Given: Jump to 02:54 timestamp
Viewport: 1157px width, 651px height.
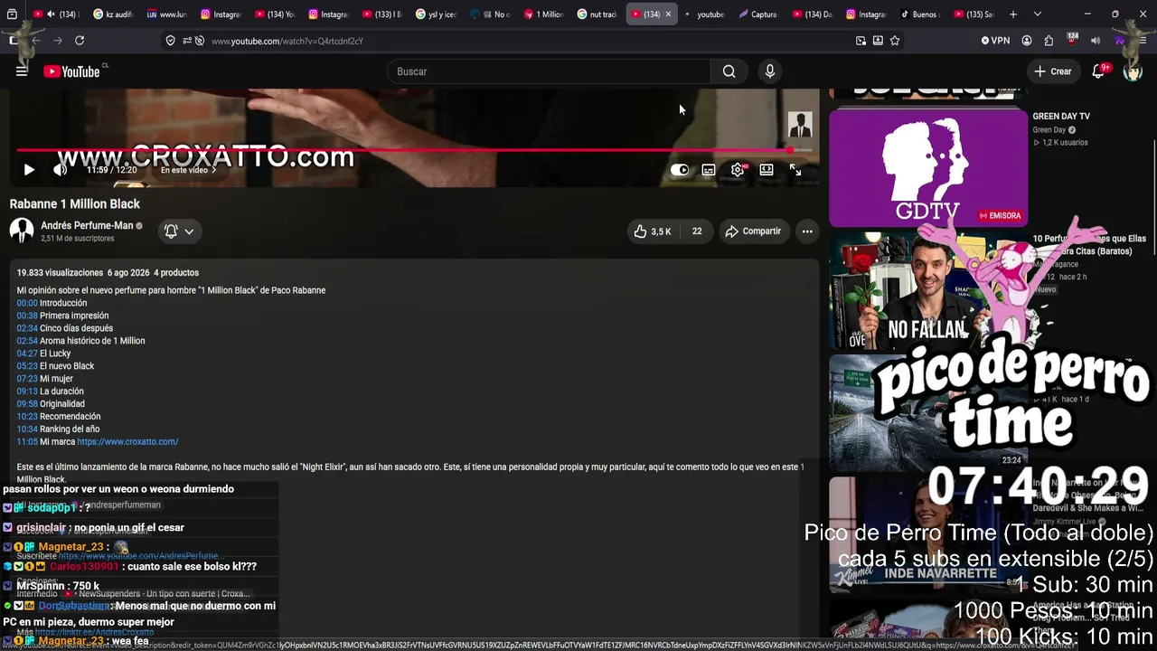Looking at the screenshot, I should coord(27,341).
